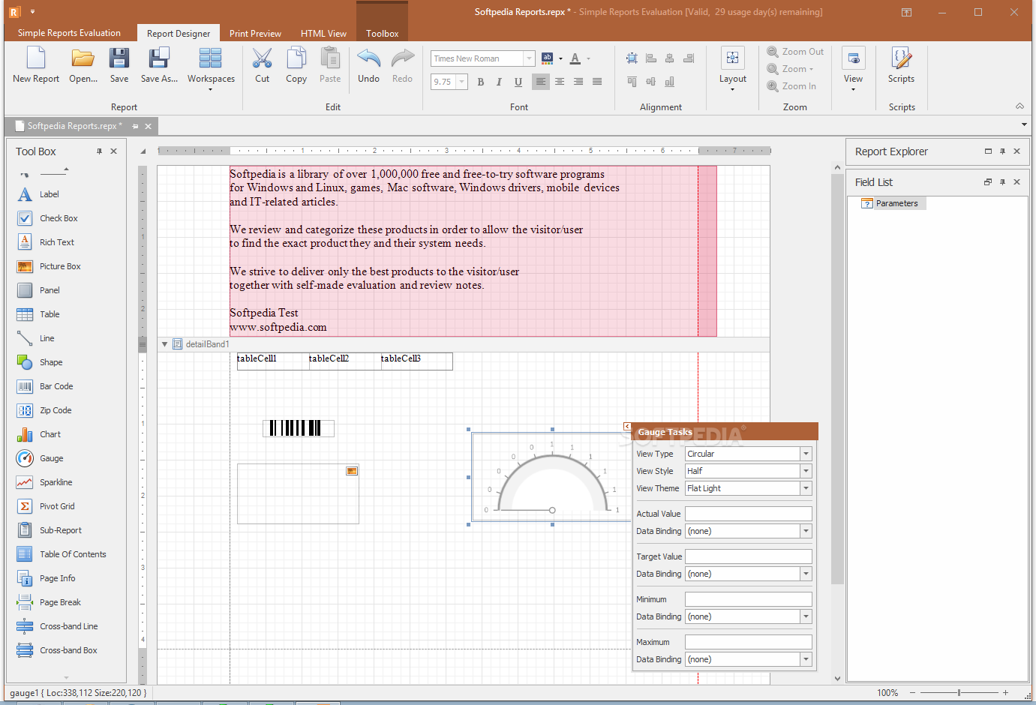Select the Pivot Grid tool

click(46, 506)
